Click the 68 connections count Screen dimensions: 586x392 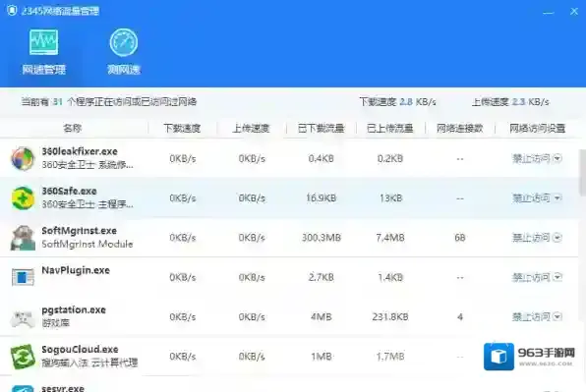pos(460,238)
